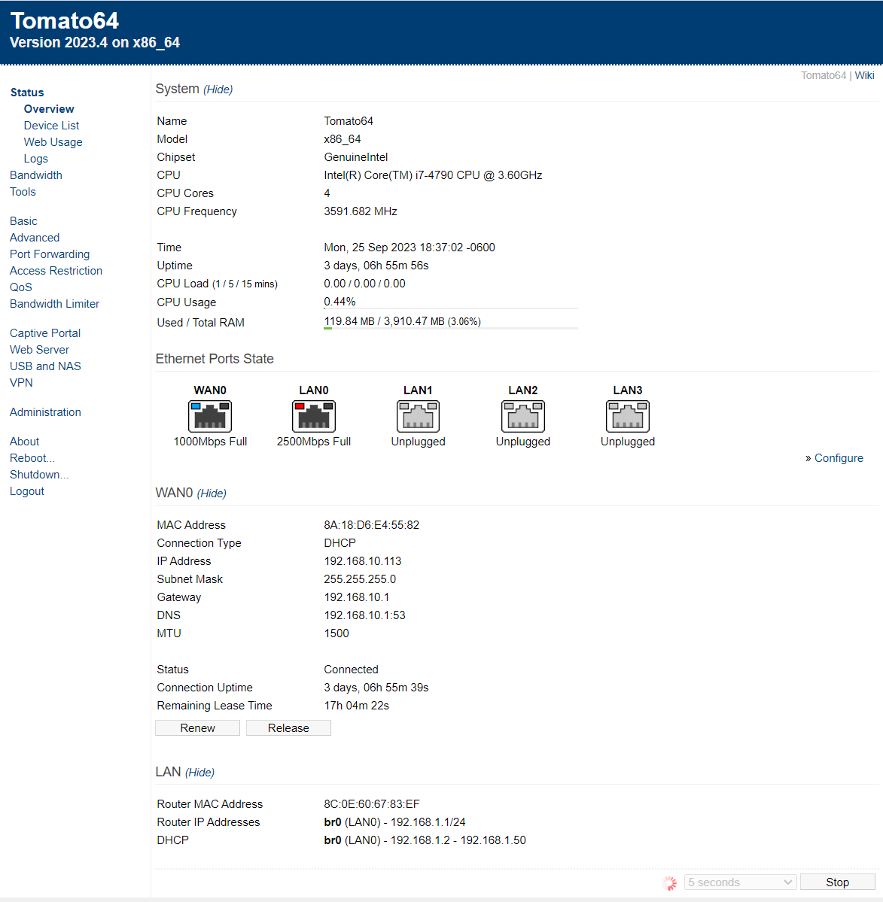Open the refresh interval dropdown
Screen dimensions: 883x902
[x=740, y=882]
